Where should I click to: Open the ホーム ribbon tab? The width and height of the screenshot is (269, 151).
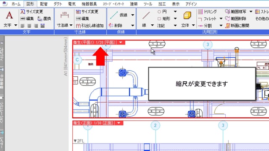pyautogui.click(x=16, y=4)
